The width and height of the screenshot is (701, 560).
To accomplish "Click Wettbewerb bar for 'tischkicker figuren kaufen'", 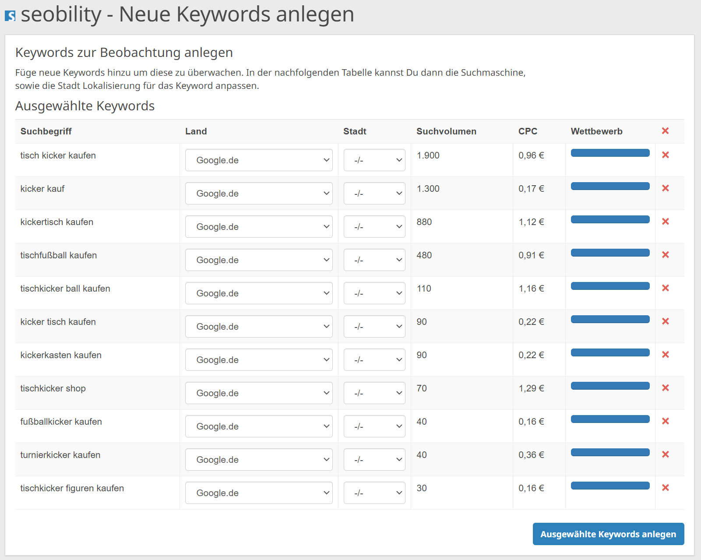I will (610, 486).
